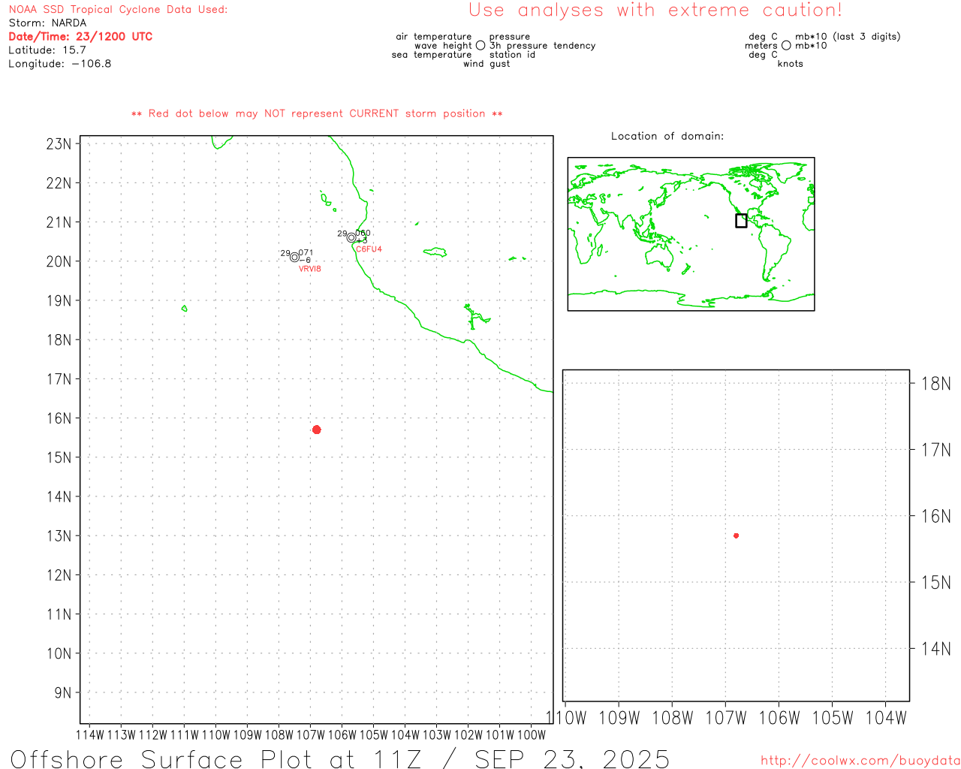Image resolution: width=961 pixels, height=769 pixels.
Task: Click the red VRVI8 station ID label
Action: 309,269
